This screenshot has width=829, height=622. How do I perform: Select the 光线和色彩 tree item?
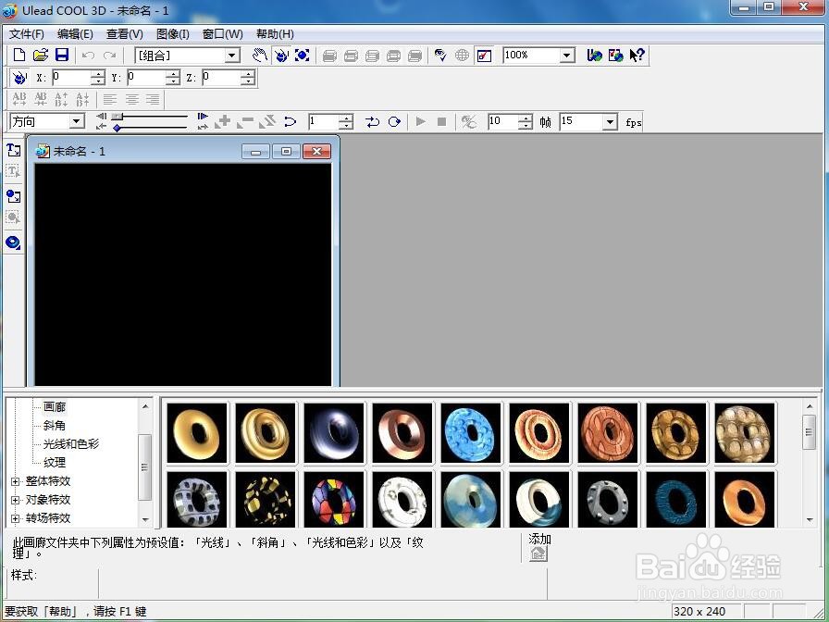[x=71, y=443]
